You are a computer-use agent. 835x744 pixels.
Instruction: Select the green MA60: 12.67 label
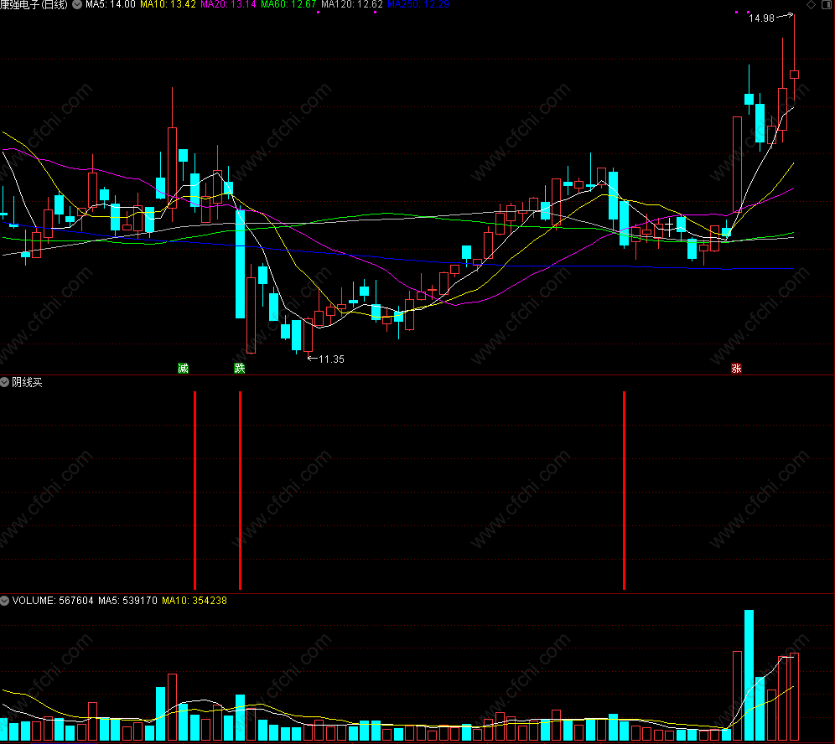pos(288,4)
